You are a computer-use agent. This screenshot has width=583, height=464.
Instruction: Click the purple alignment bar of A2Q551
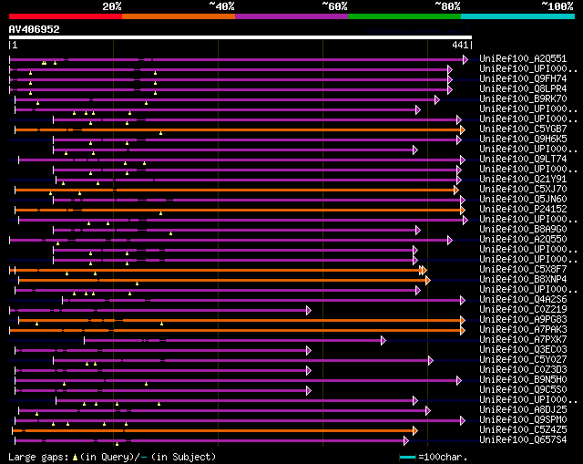[x=237, y=59]
